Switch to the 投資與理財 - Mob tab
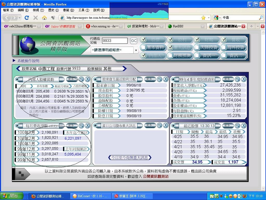 click(145, 26)
